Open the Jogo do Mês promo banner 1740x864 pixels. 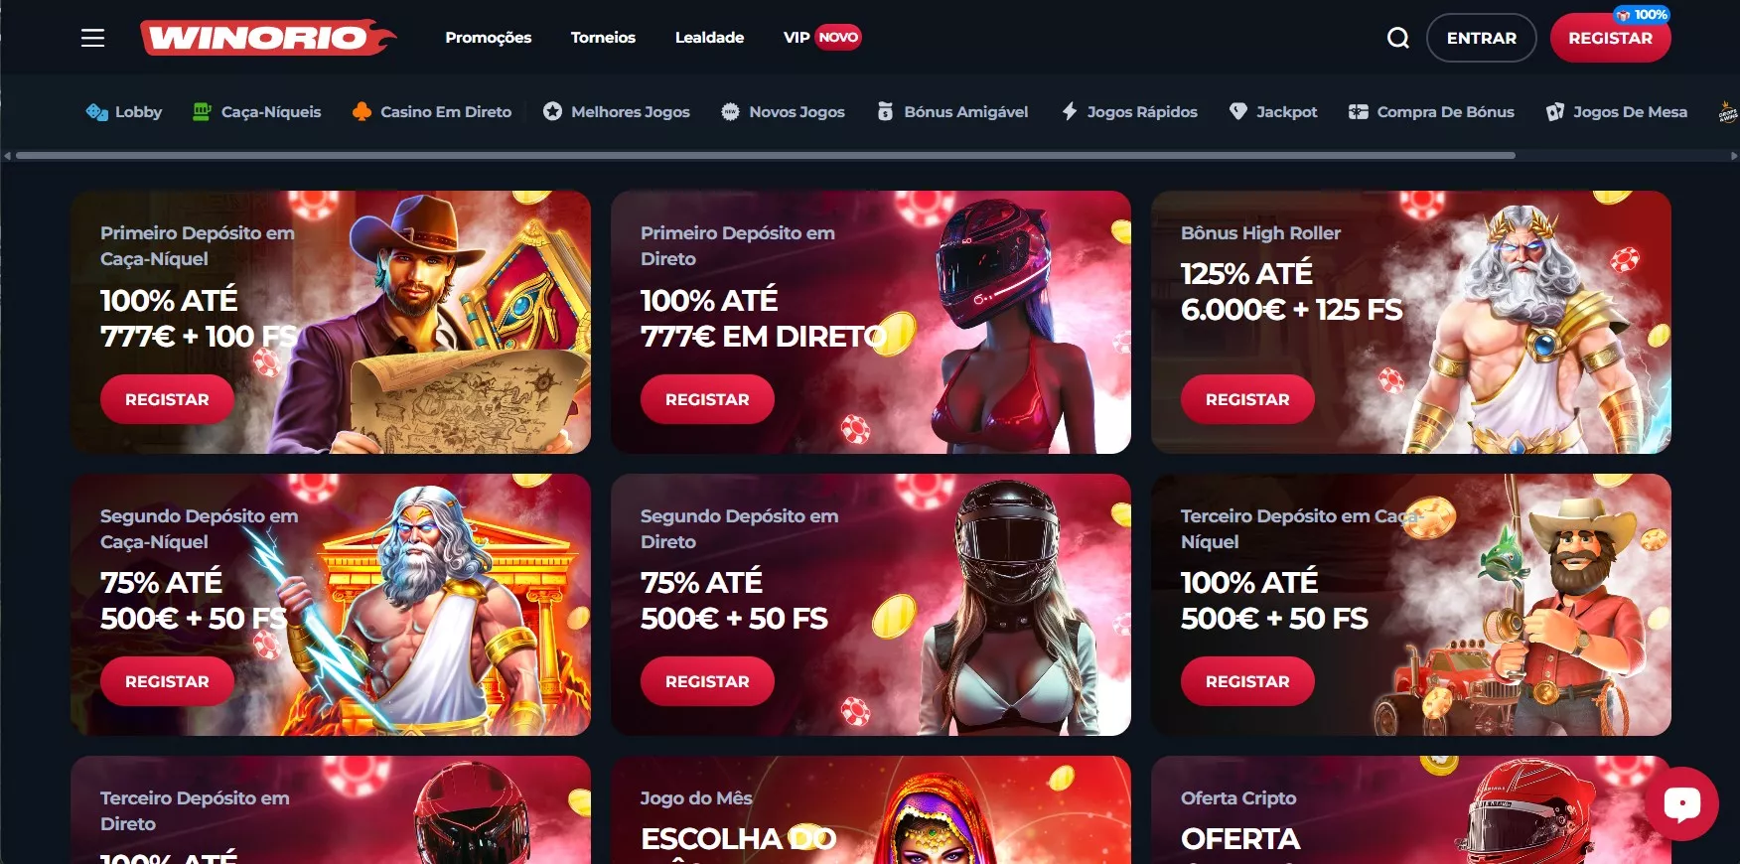(870, 809)
